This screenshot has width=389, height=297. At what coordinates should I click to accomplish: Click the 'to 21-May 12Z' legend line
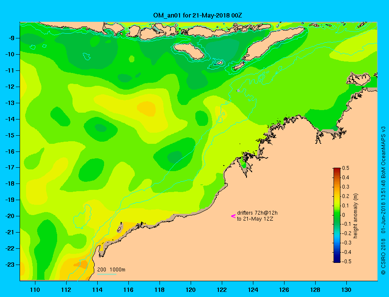pyautogui.click(x=255, y=219)
